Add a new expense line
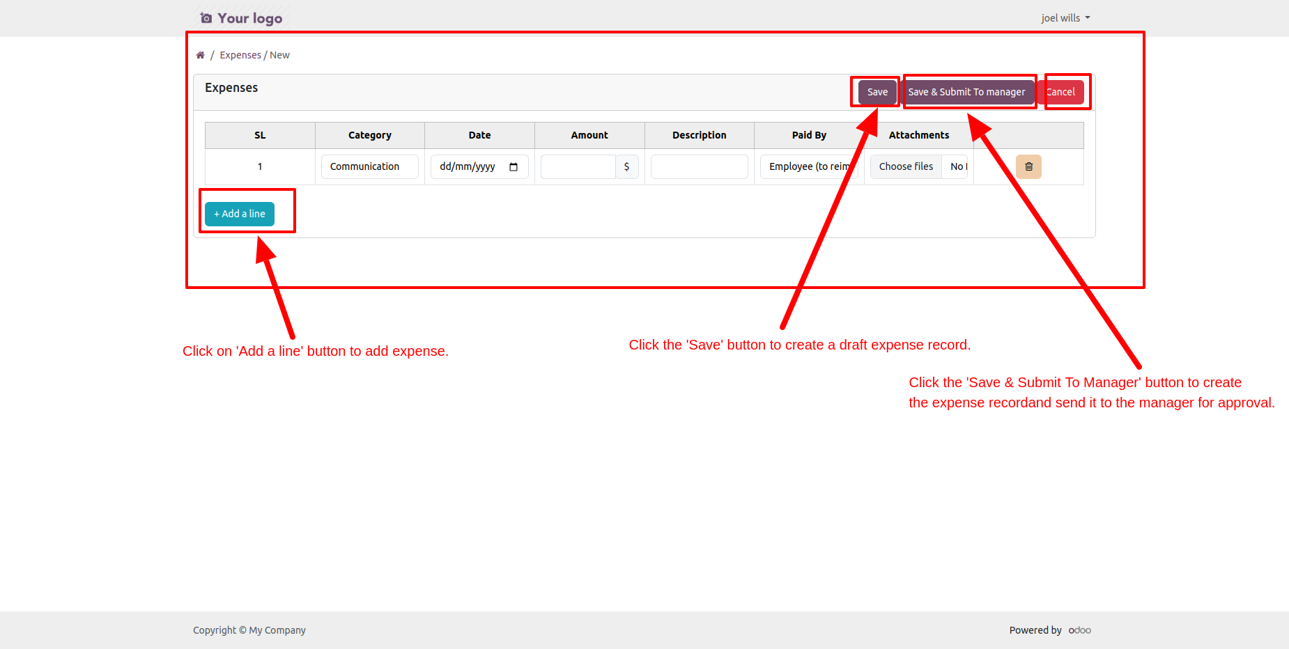 [x=240, y=214]
